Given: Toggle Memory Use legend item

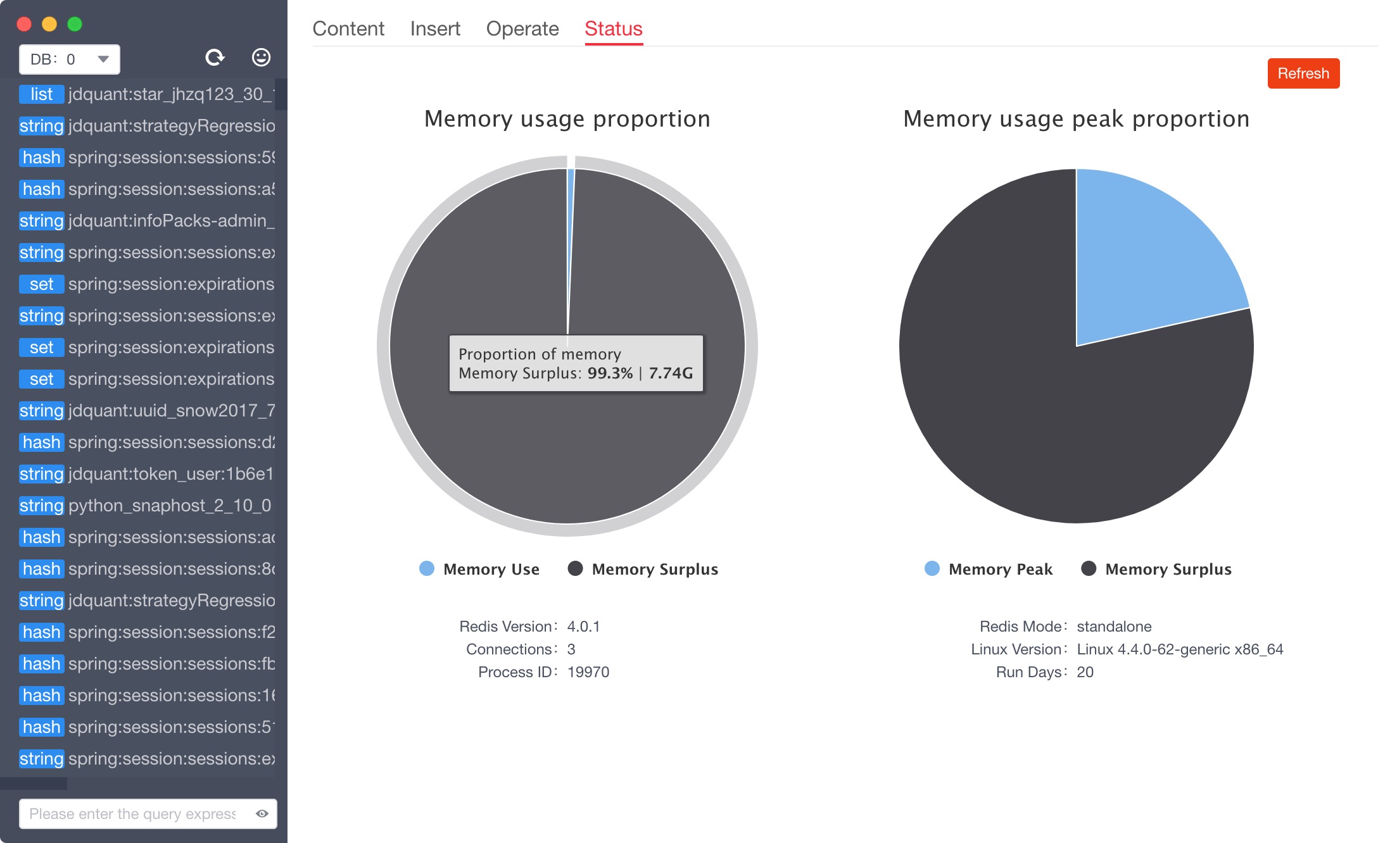Looking at the screenshot, I should coord(479,569).
